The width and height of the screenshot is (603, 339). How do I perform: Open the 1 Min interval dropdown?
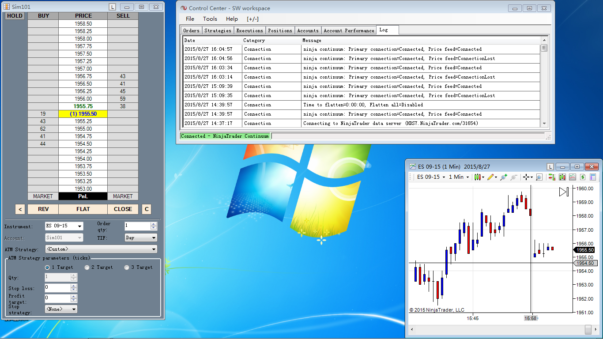click(x=459, y=177)
